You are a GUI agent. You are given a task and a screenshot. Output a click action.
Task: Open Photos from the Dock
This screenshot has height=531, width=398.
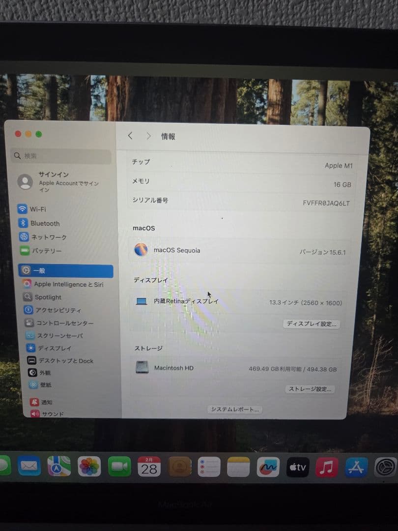(89, 467)
